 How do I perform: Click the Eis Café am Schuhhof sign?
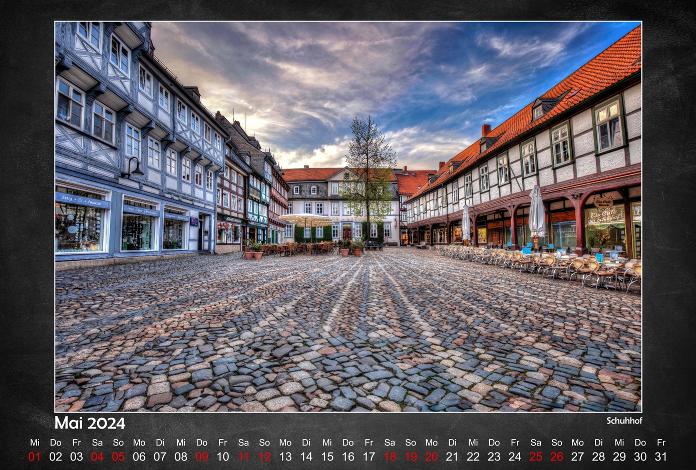click(x=605, y=212)
